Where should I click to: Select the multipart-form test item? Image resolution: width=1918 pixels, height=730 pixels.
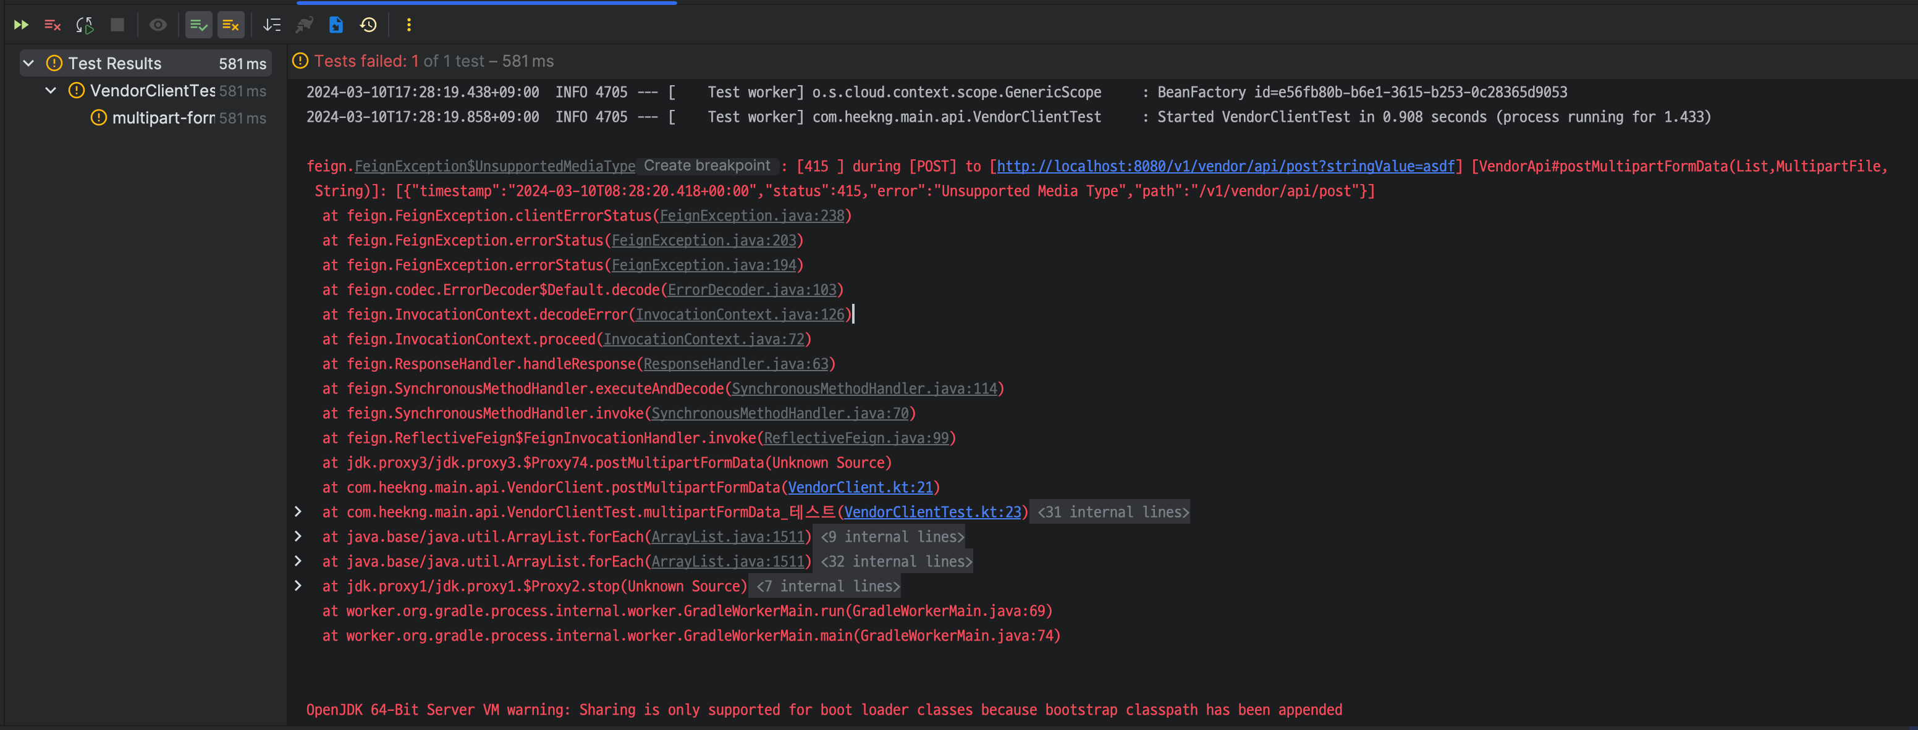163,119
